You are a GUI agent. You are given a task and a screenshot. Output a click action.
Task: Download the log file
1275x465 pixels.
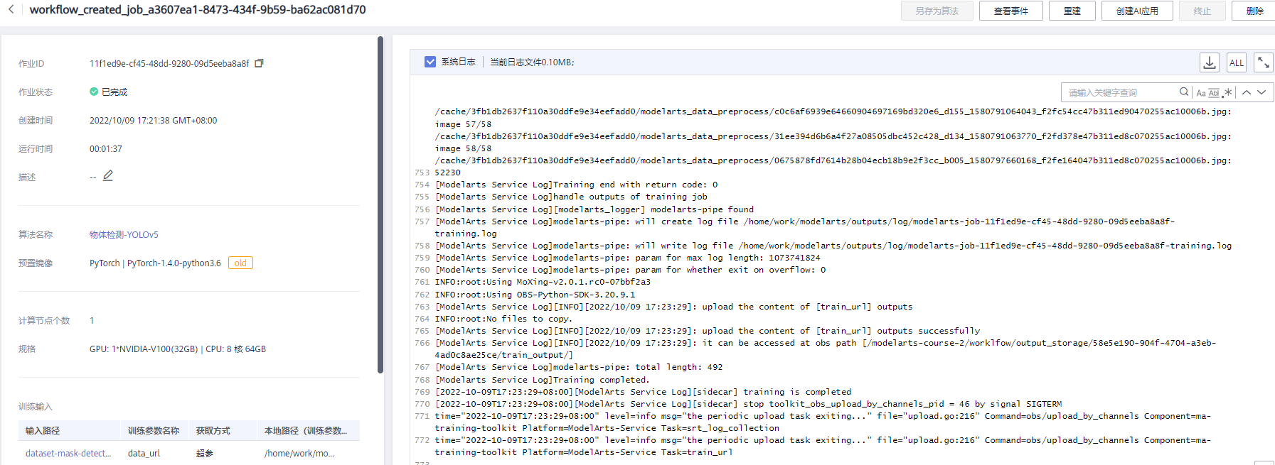pos(1209,62)
